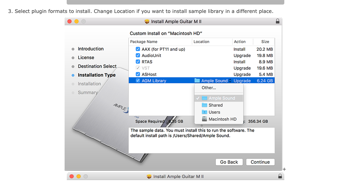351x182 pixels.
Task: Close the lower installer window with red button
Action: 72,176
